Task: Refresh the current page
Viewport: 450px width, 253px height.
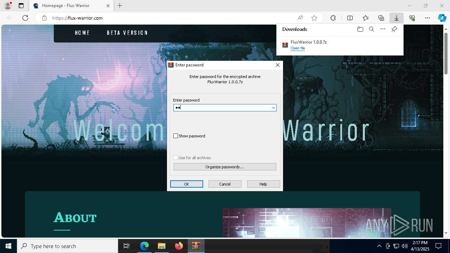Action: coord(25,18)
